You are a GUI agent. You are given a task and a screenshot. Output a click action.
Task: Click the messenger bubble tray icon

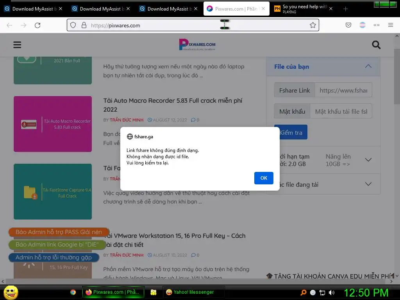click(x=313, y=293)
